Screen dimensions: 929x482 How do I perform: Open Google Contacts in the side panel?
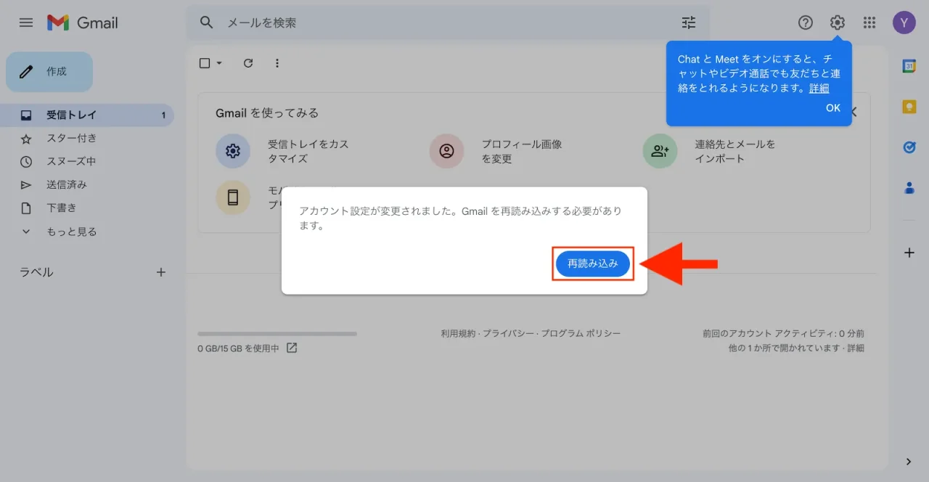pos(909,187)
